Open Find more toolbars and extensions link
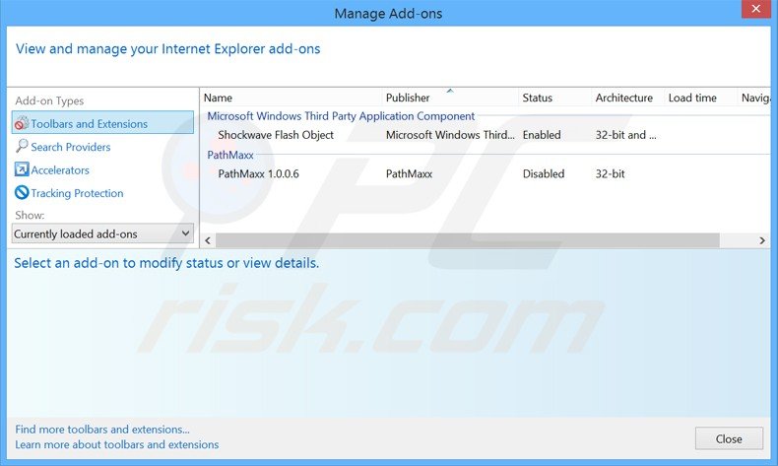This screenshot has height=466, width=778. click(x=102, y=430)
